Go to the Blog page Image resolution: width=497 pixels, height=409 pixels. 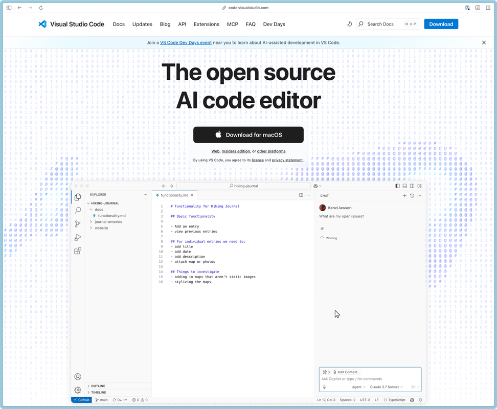click(165, 24)
